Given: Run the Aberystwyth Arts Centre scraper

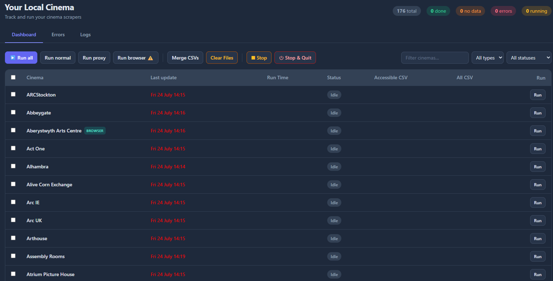Looking at the screenshot, I should click(x=538, y=131).
